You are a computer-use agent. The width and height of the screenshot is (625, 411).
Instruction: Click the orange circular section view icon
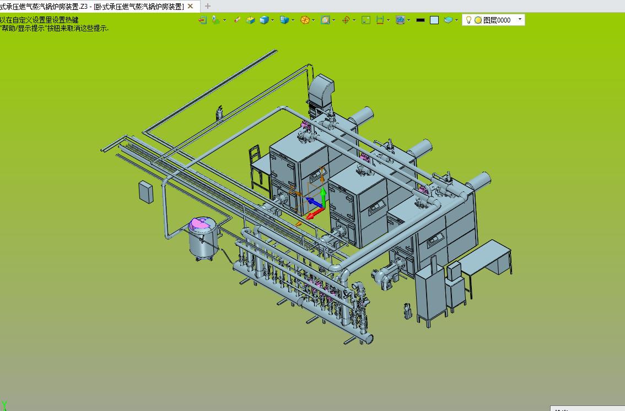[304, 20]
